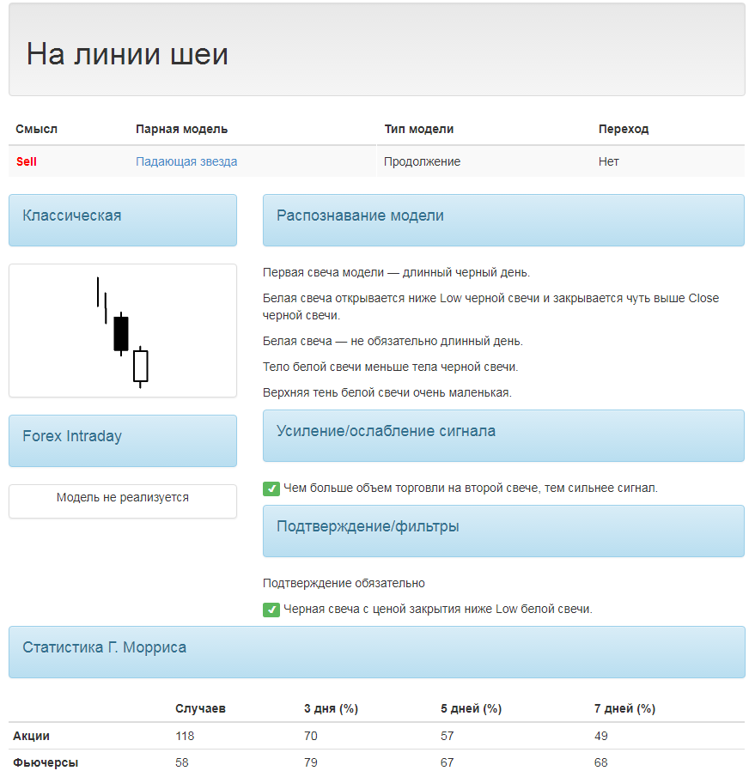Click the '67' value in the Фьючерсы row
The image size is (755, 783).
tap(448, 762)
